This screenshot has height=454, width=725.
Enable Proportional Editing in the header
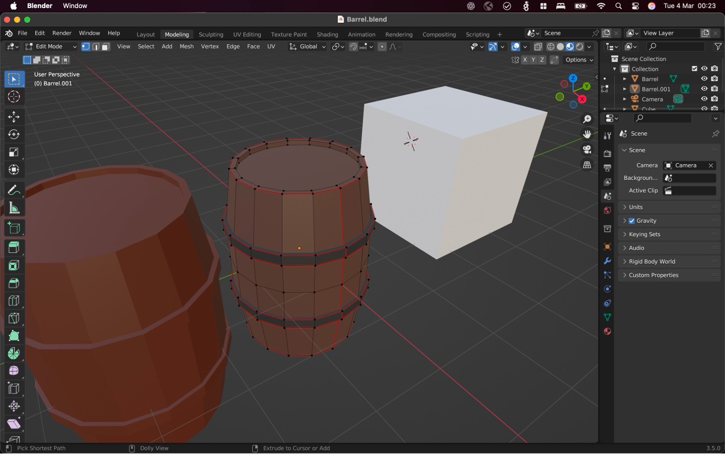[382, 46]
